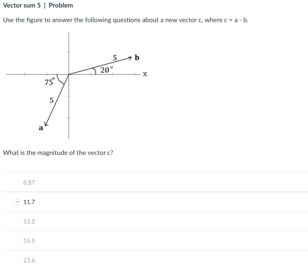The height and width of the screenshot is (271, 308).
Task: Click the label 5 near vector b
Action: [x=115, y=57]
